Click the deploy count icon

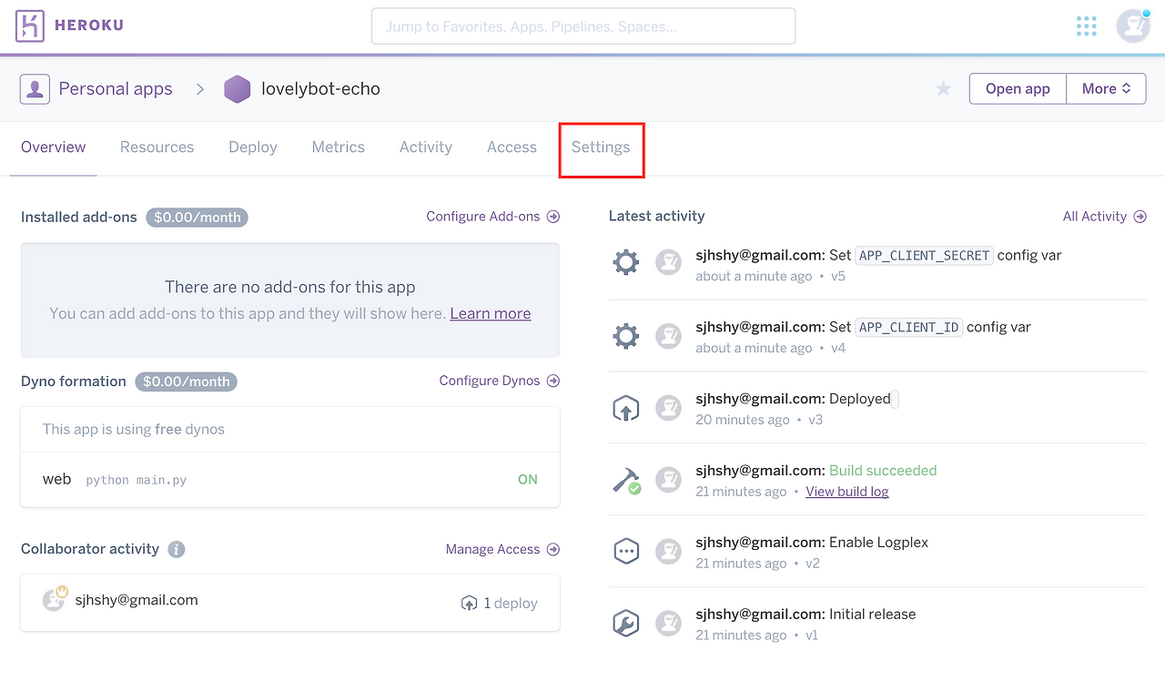click(470, 603)
